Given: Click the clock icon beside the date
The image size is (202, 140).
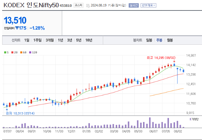Looking at the screenshot, I should (x=88, y=6).
